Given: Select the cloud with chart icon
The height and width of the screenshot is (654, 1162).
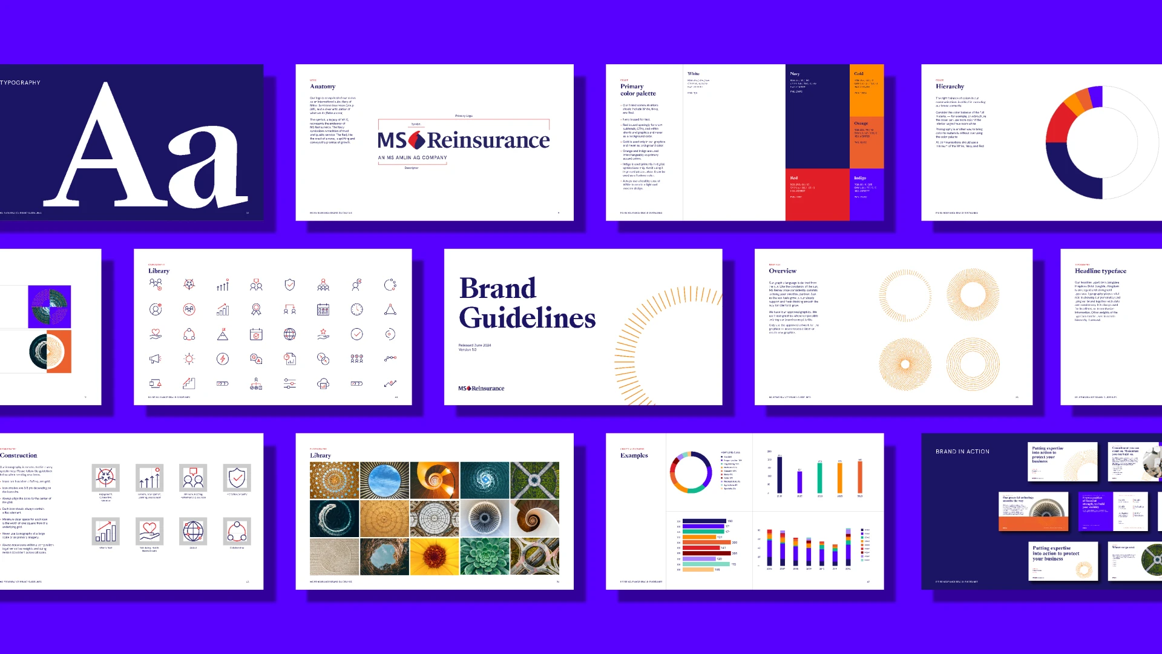Looking at the screenshot, I should [x=323, y=383].
